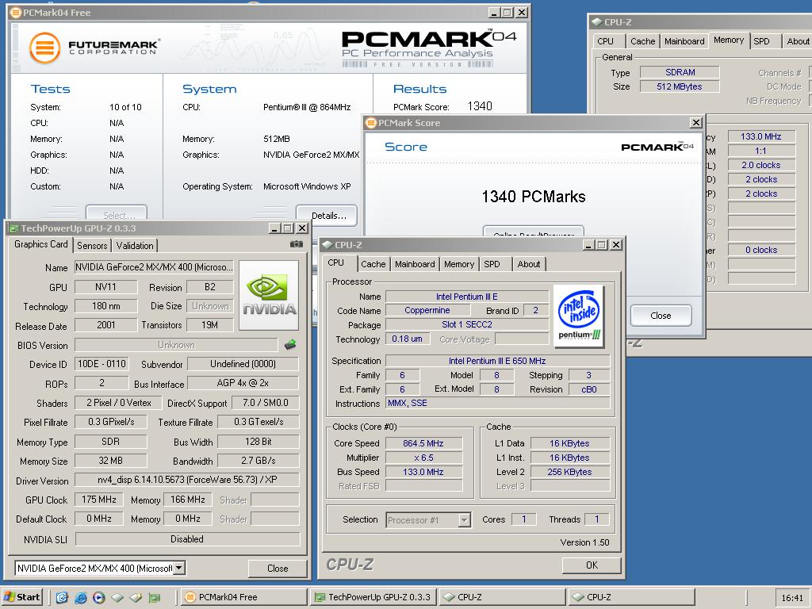Open the GPU selection dropdown in GPU-Z

click(x=178, y=568)
